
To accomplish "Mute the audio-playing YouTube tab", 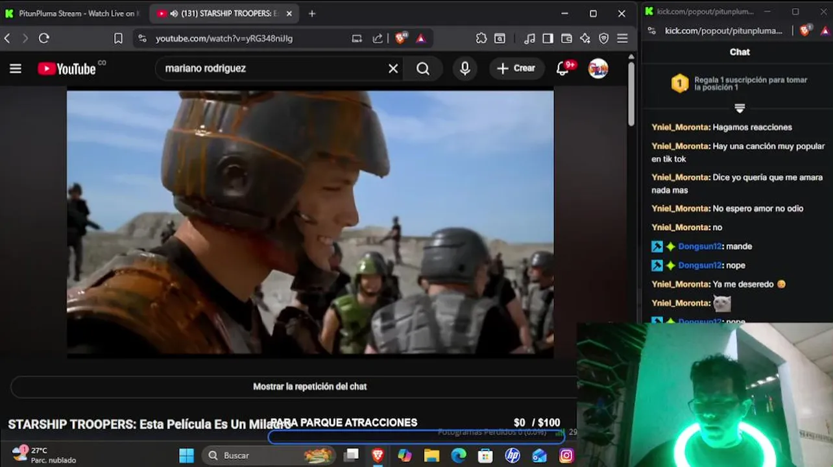I will pyautogui.click(x=174, y=14).
